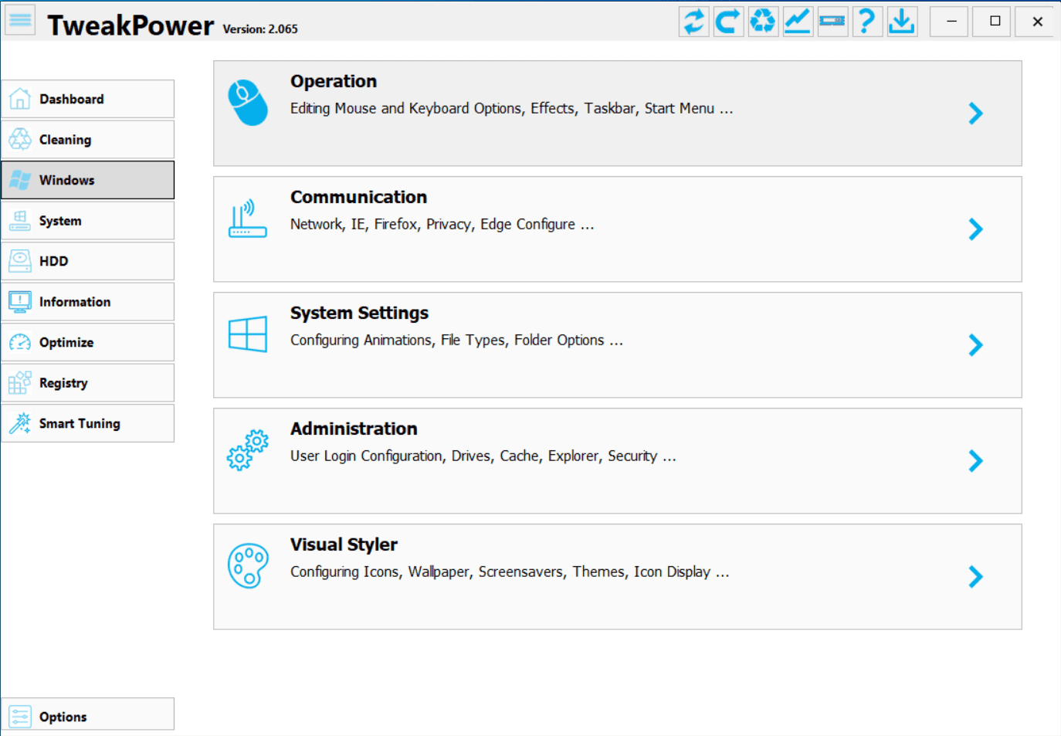Click the gears icon on the Administration card

pos(248,450)
